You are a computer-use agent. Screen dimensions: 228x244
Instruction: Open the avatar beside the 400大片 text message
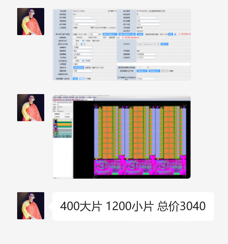[x=31, y=206]
